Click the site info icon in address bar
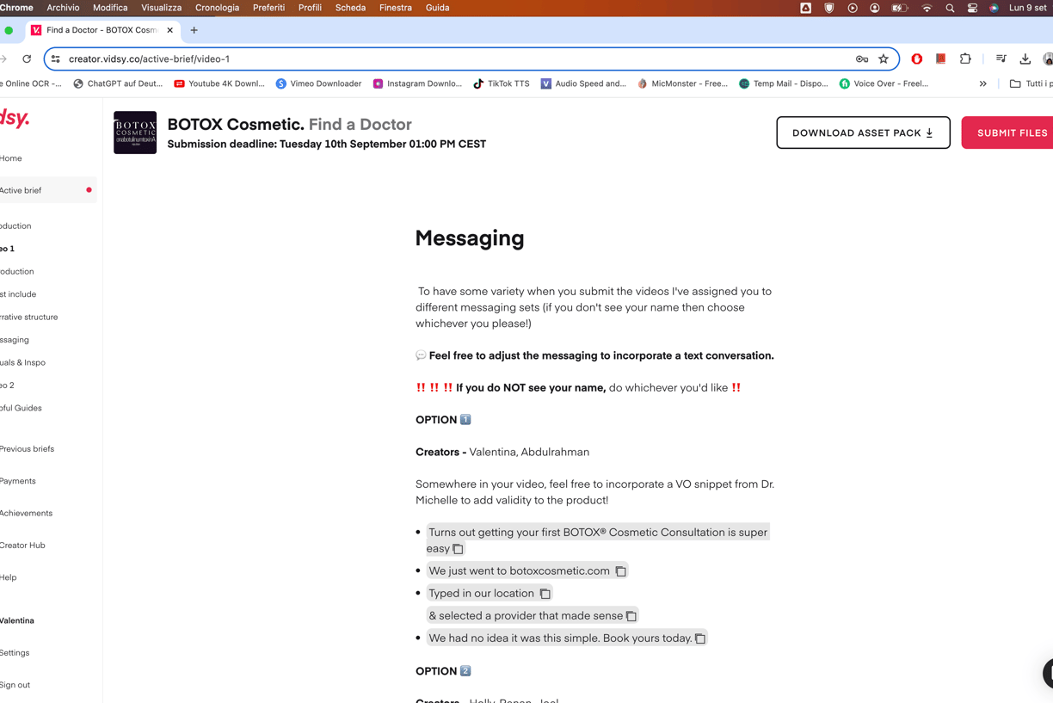This screenshot has height=703, width=1053. (56, 59)
